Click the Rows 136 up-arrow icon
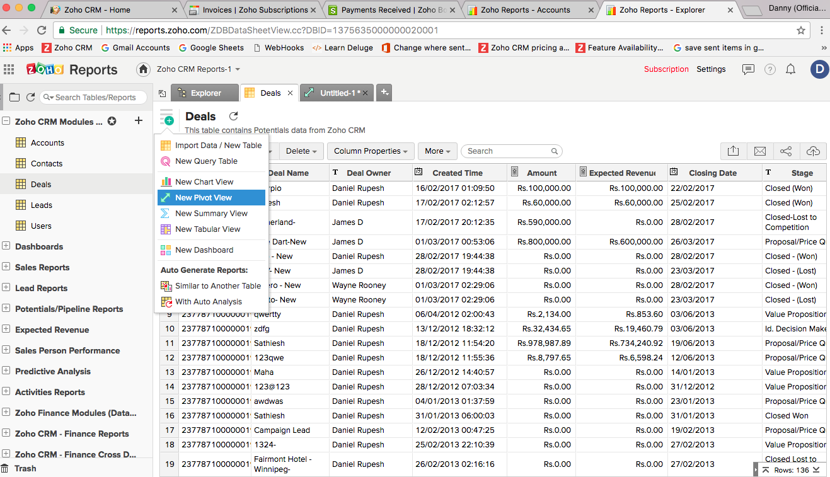830x477 pixels. tap(766, 470)
